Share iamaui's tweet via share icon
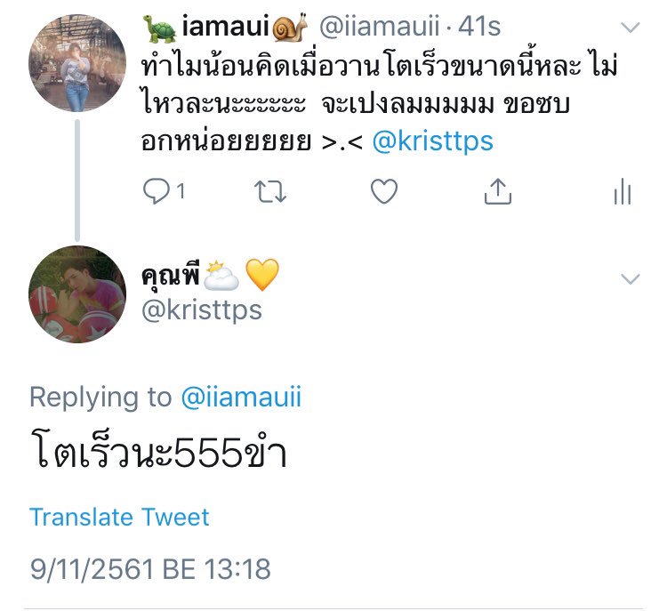Image resolution: width=667 pixels, height=611 pixels. coord(498,191)
